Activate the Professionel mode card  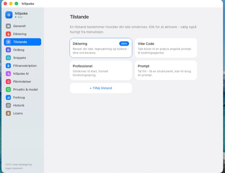(x=101, y=70)
